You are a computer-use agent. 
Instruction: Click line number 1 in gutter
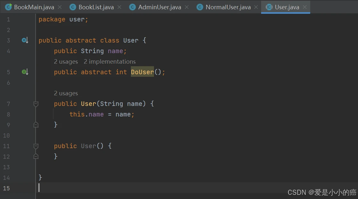tap(8, 20)
